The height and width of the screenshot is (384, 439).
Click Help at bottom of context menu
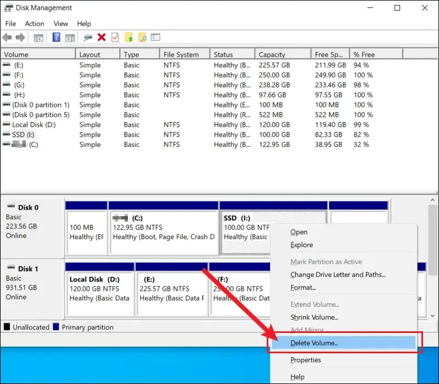[297, 377]
